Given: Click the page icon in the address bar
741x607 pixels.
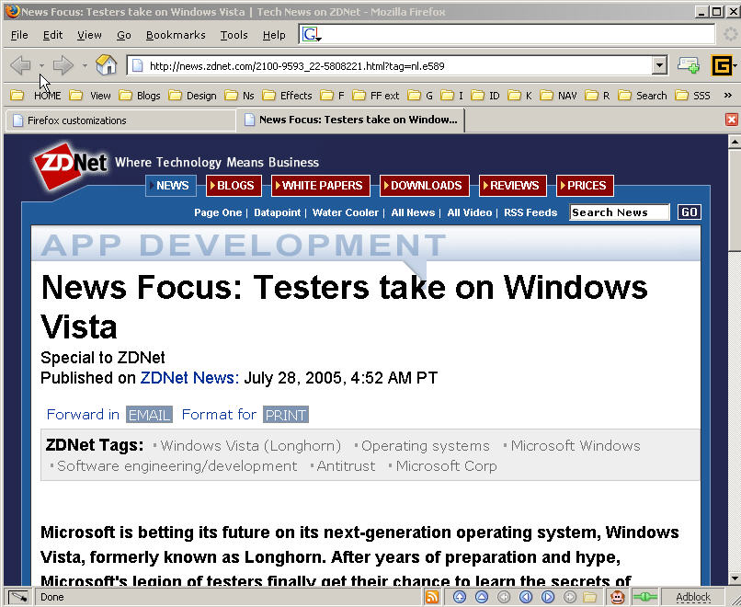Looking at the screenshot, I should pyautogui.click(x=138, y=65).
